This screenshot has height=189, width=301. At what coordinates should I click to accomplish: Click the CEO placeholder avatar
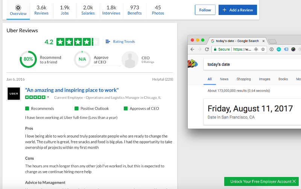coord(130,60)
